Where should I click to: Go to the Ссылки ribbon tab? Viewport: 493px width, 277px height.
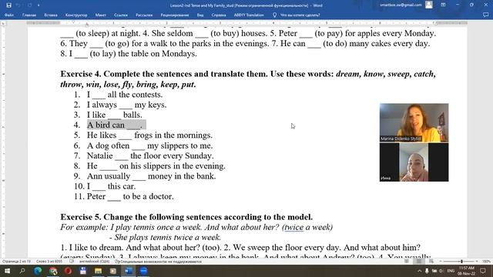click(121, 15)
